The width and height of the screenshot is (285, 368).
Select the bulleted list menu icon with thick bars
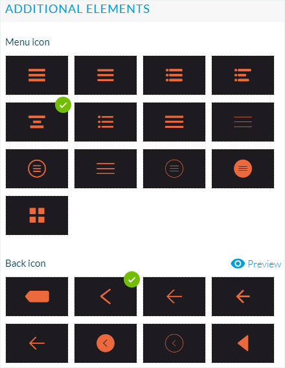pyautogui.click(x=174, y=75)
